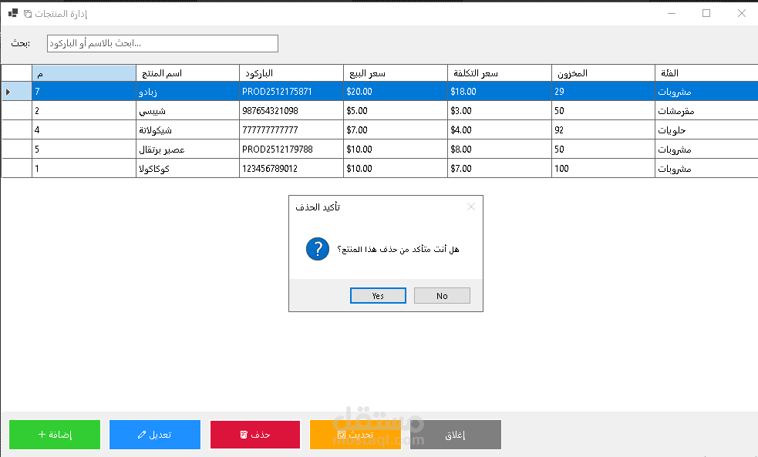The height and width of the screenshot is (457, 758).
Task: Click the stock value 100
Action: 561,169
